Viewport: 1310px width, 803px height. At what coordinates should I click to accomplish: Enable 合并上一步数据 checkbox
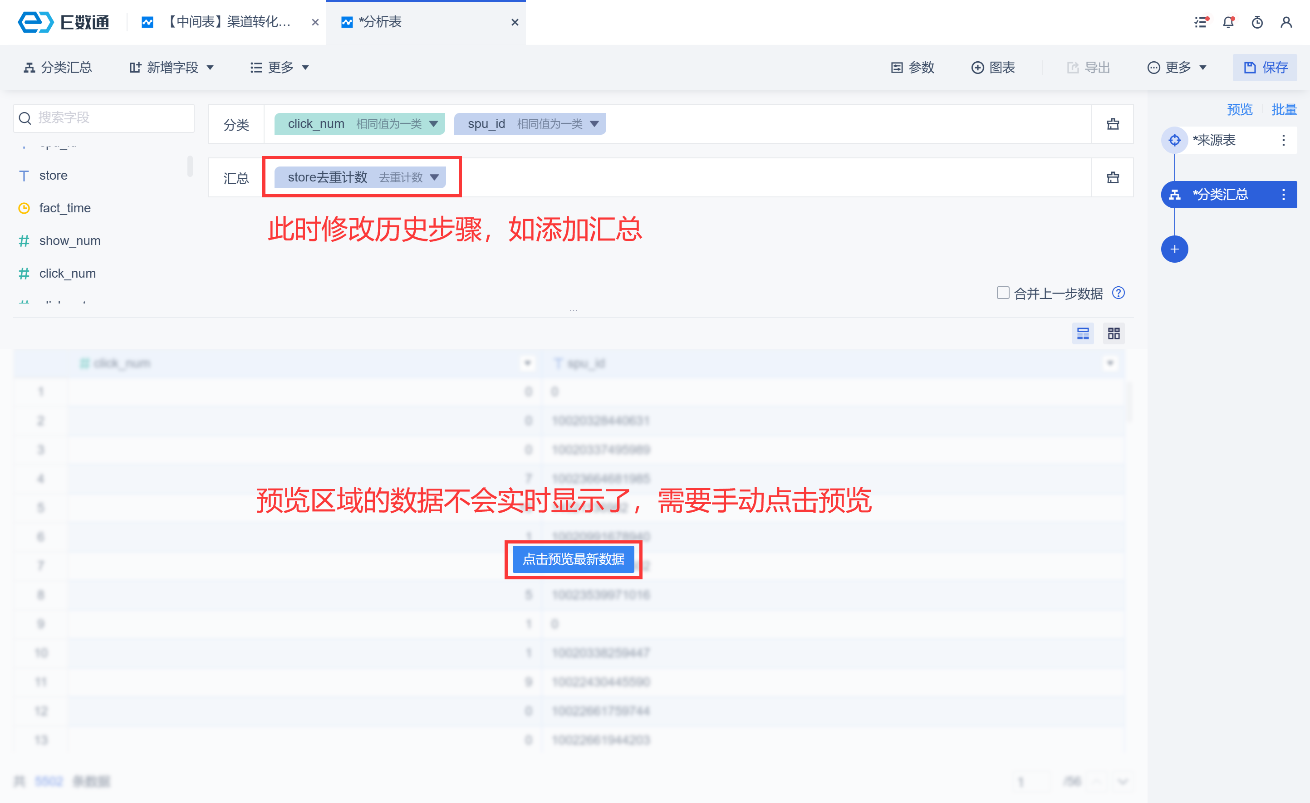click(x=1003, y=293)
